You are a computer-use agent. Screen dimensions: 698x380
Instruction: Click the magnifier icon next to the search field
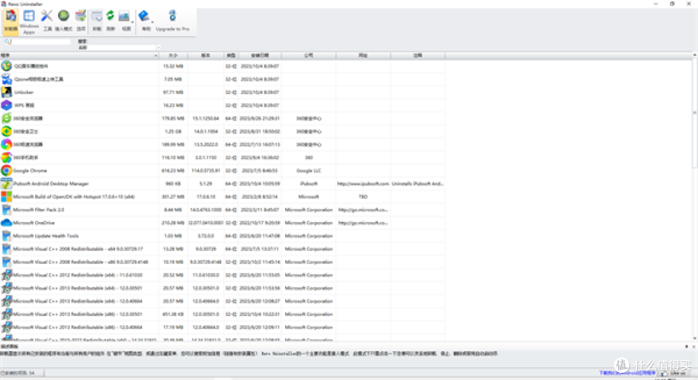coord(7,41)
